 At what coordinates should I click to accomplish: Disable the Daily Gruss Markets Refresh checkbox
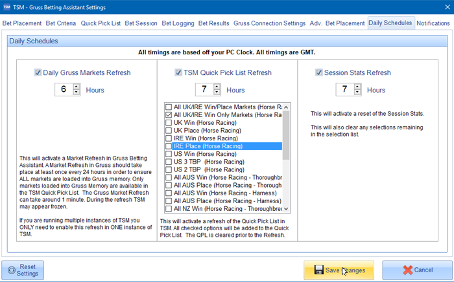38,73
